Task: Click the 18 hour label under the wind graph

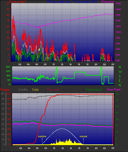Action: pos(87,64)
